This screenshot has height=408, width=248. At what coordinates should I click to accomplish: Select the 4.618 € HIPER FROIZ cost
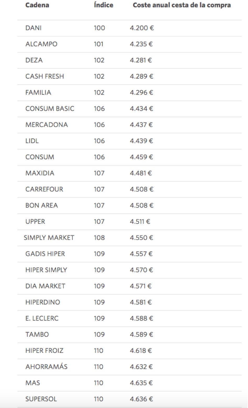pyautogui.click(x=141, y=351)
